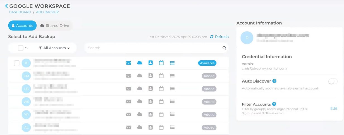
Task: Go back using the arrow beside Google Workspace
Action: (6, 6)
